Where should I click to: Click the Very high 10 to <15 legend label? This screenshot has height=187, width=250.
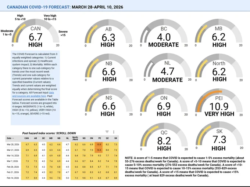pyautogui.click(x=50, y=17)
